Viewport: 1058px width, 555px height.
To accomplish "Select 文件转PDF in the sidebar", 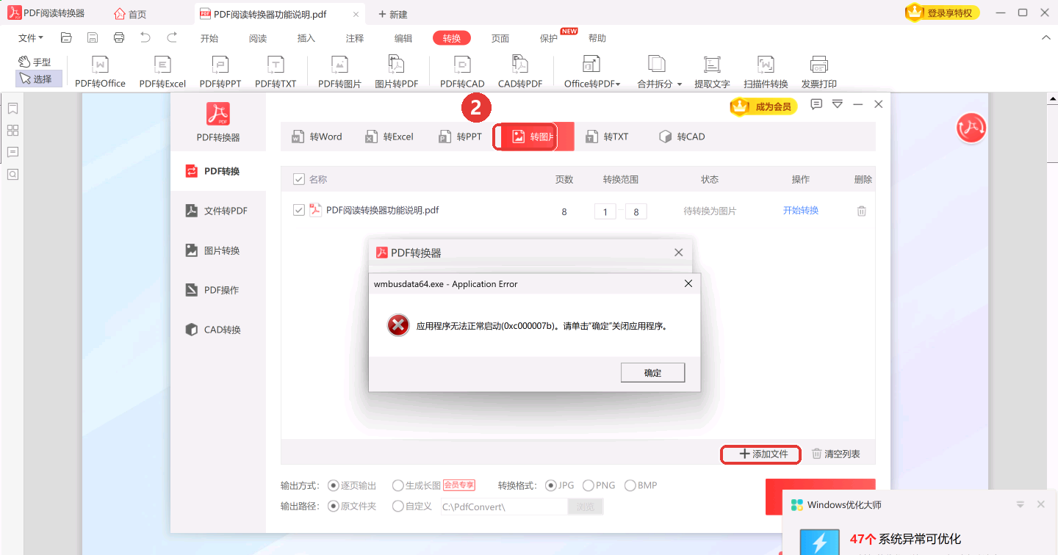I will 218,211.
